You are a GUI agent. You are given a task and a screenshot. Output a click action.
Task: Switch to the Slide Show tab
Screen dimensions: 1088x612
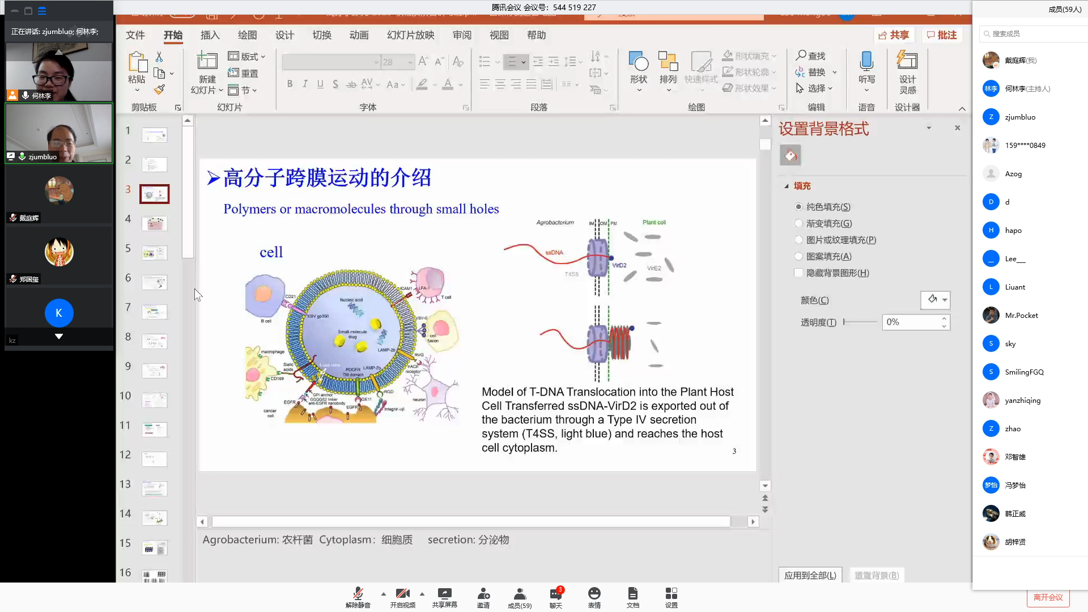[x=410, y=35]
